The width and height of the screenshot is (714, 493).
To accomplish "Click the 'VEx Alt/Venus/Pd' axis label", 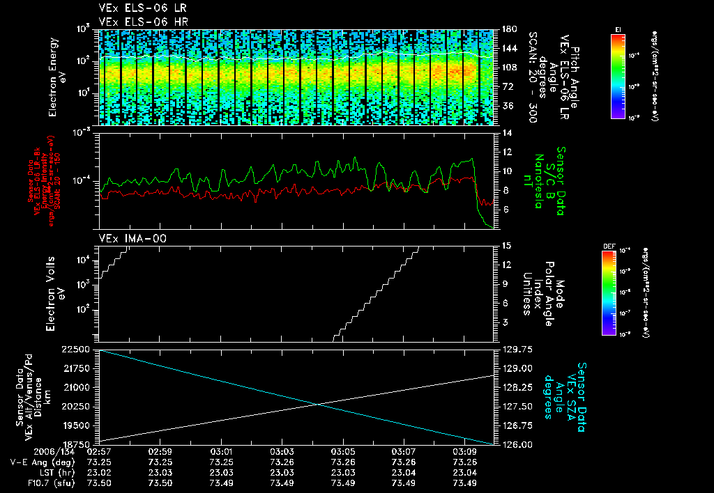I will coord(29,397).
